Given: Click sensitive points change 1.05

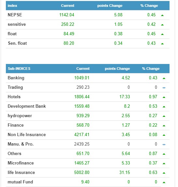Looking at the screenshot, I should [x=118, y=24].
